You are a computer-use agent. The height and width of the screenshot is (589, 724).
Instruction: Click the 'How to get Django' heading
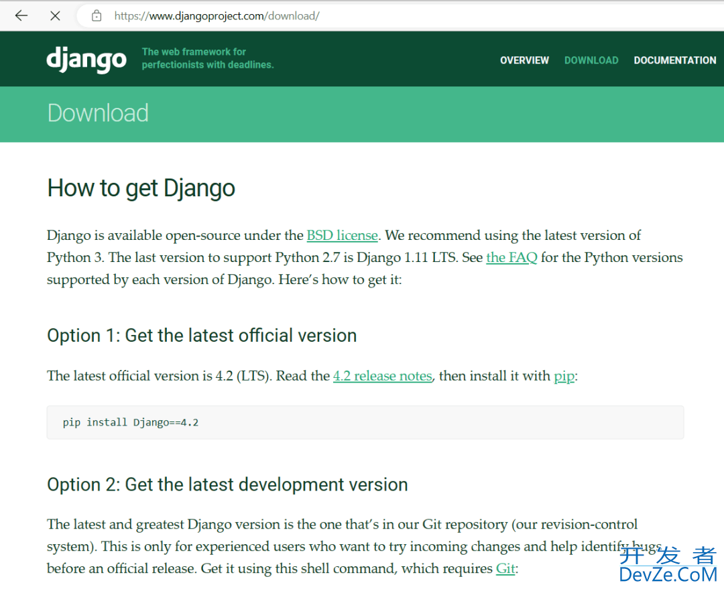click(141, 188)
